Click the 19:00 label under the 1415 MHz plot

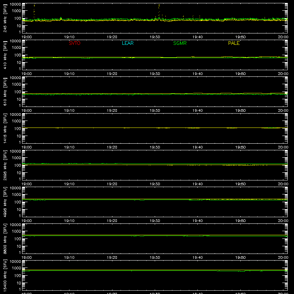26,147
